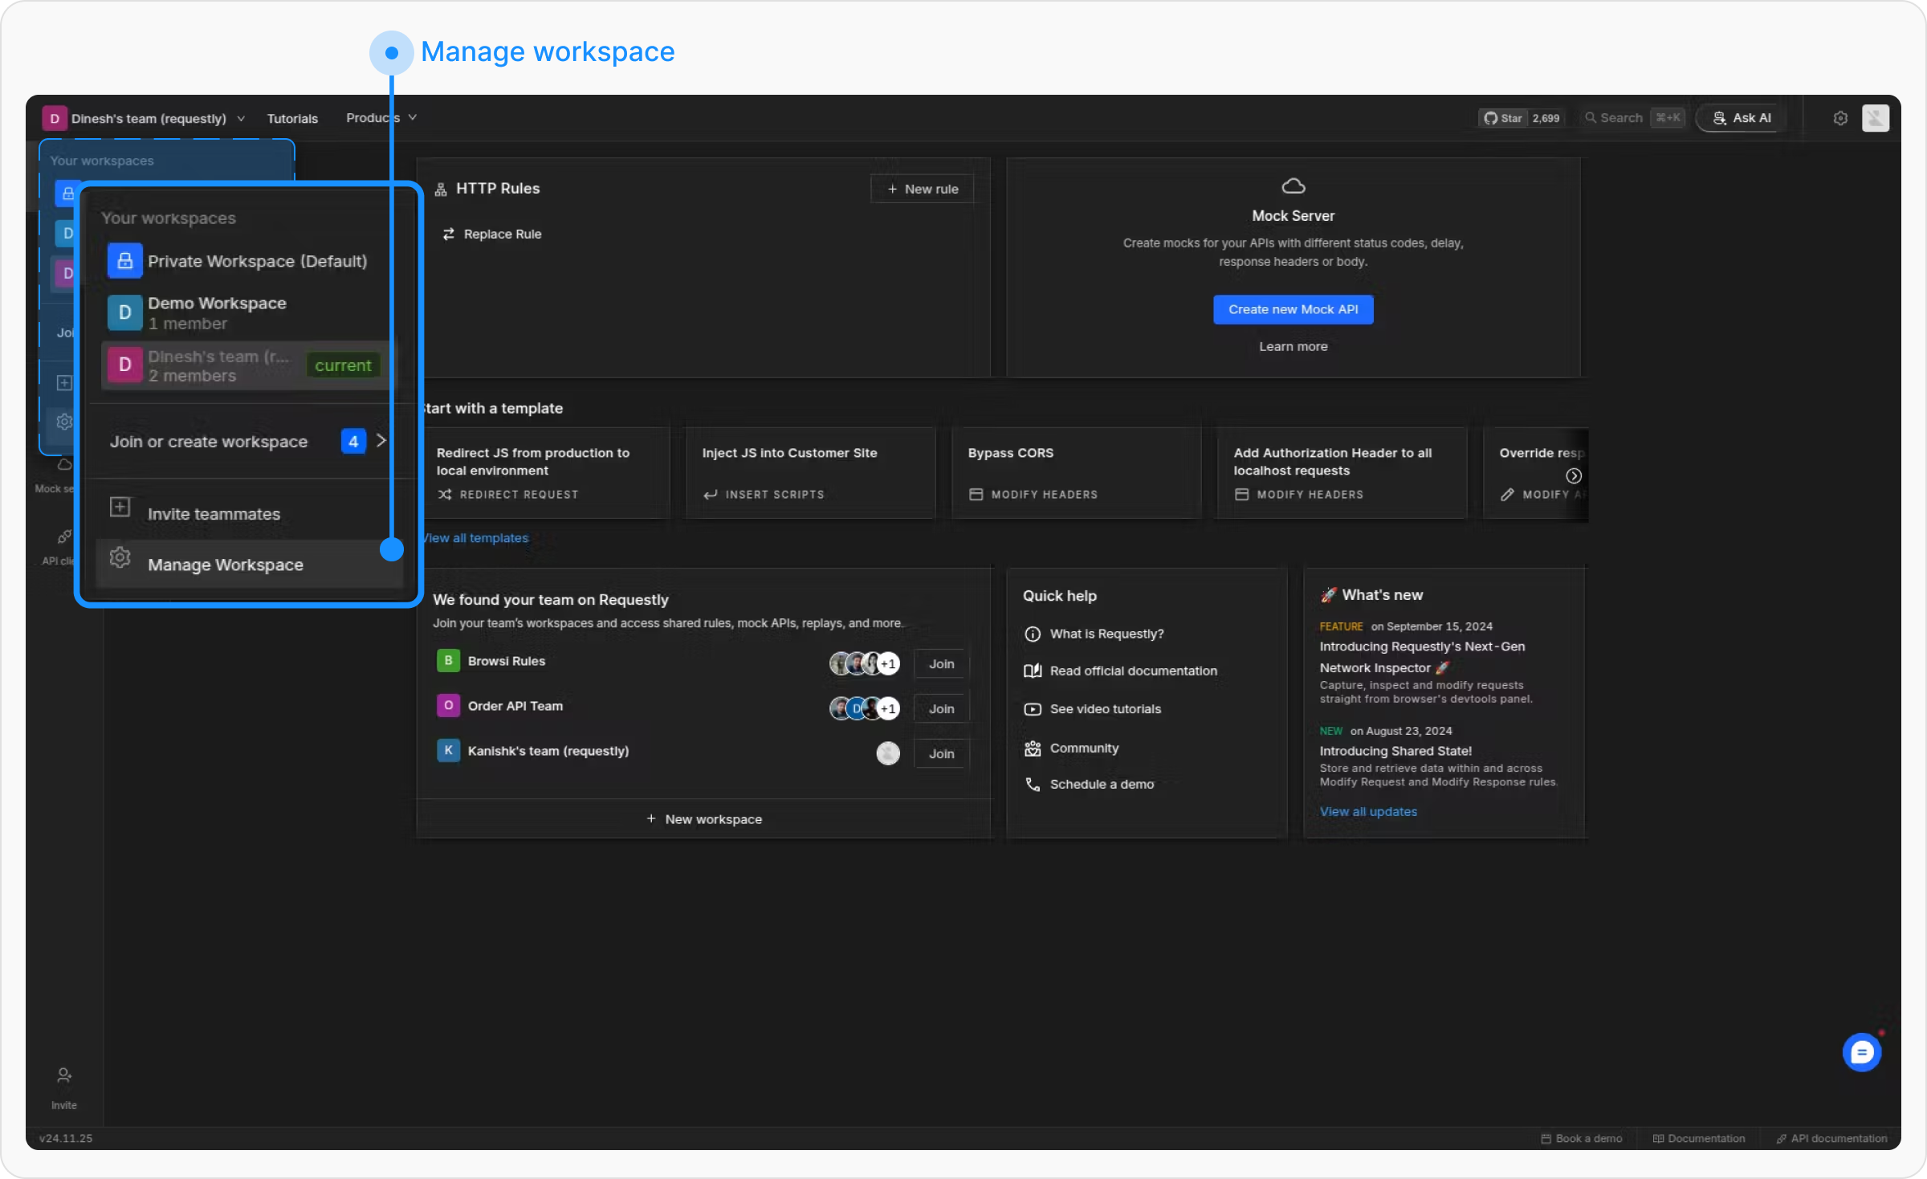Click Create new Mock API button
This screenshot has width=1927, height=1179.
click(1293, 309)
